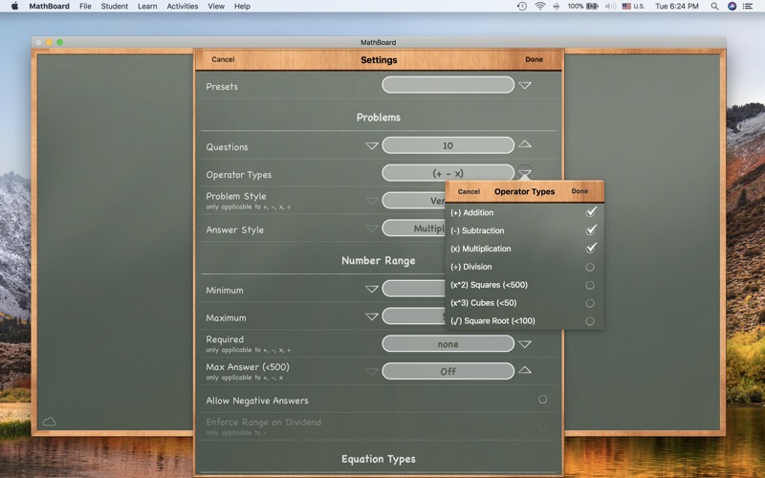Cancel the Operator Types popup
765x478 pixels.
pos(469,192)
